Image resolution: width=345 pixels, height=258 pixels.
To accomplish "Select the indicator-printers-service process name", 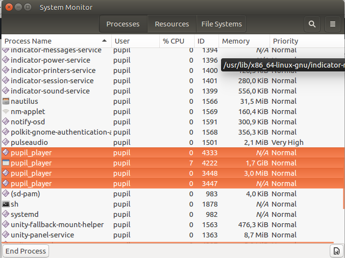I will click(x=53, y=70).
